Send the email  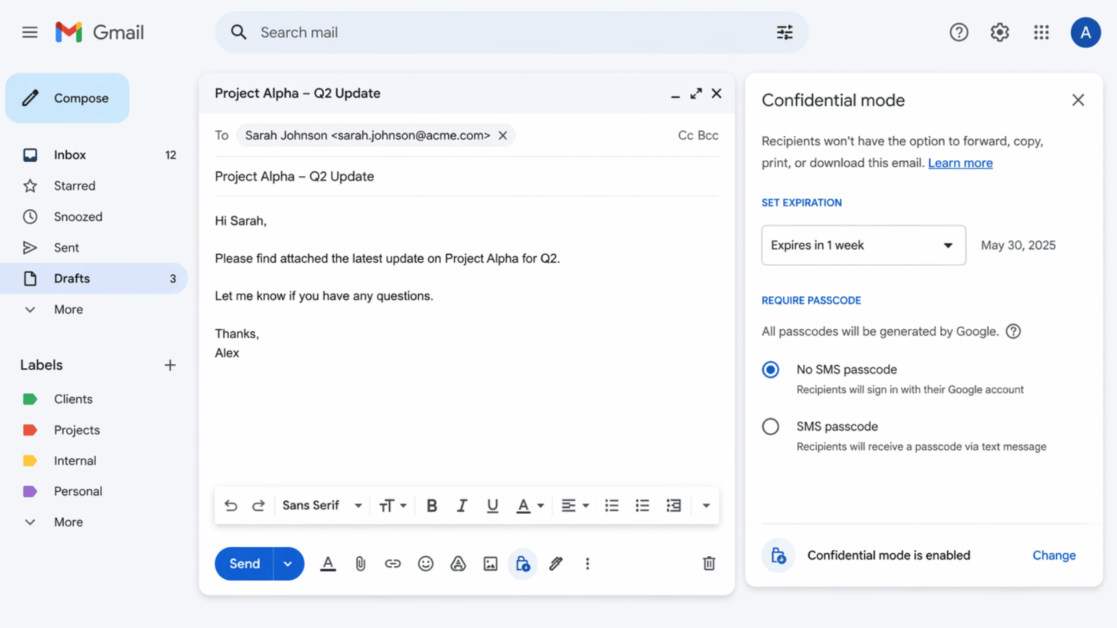click(x=244, y=564)
